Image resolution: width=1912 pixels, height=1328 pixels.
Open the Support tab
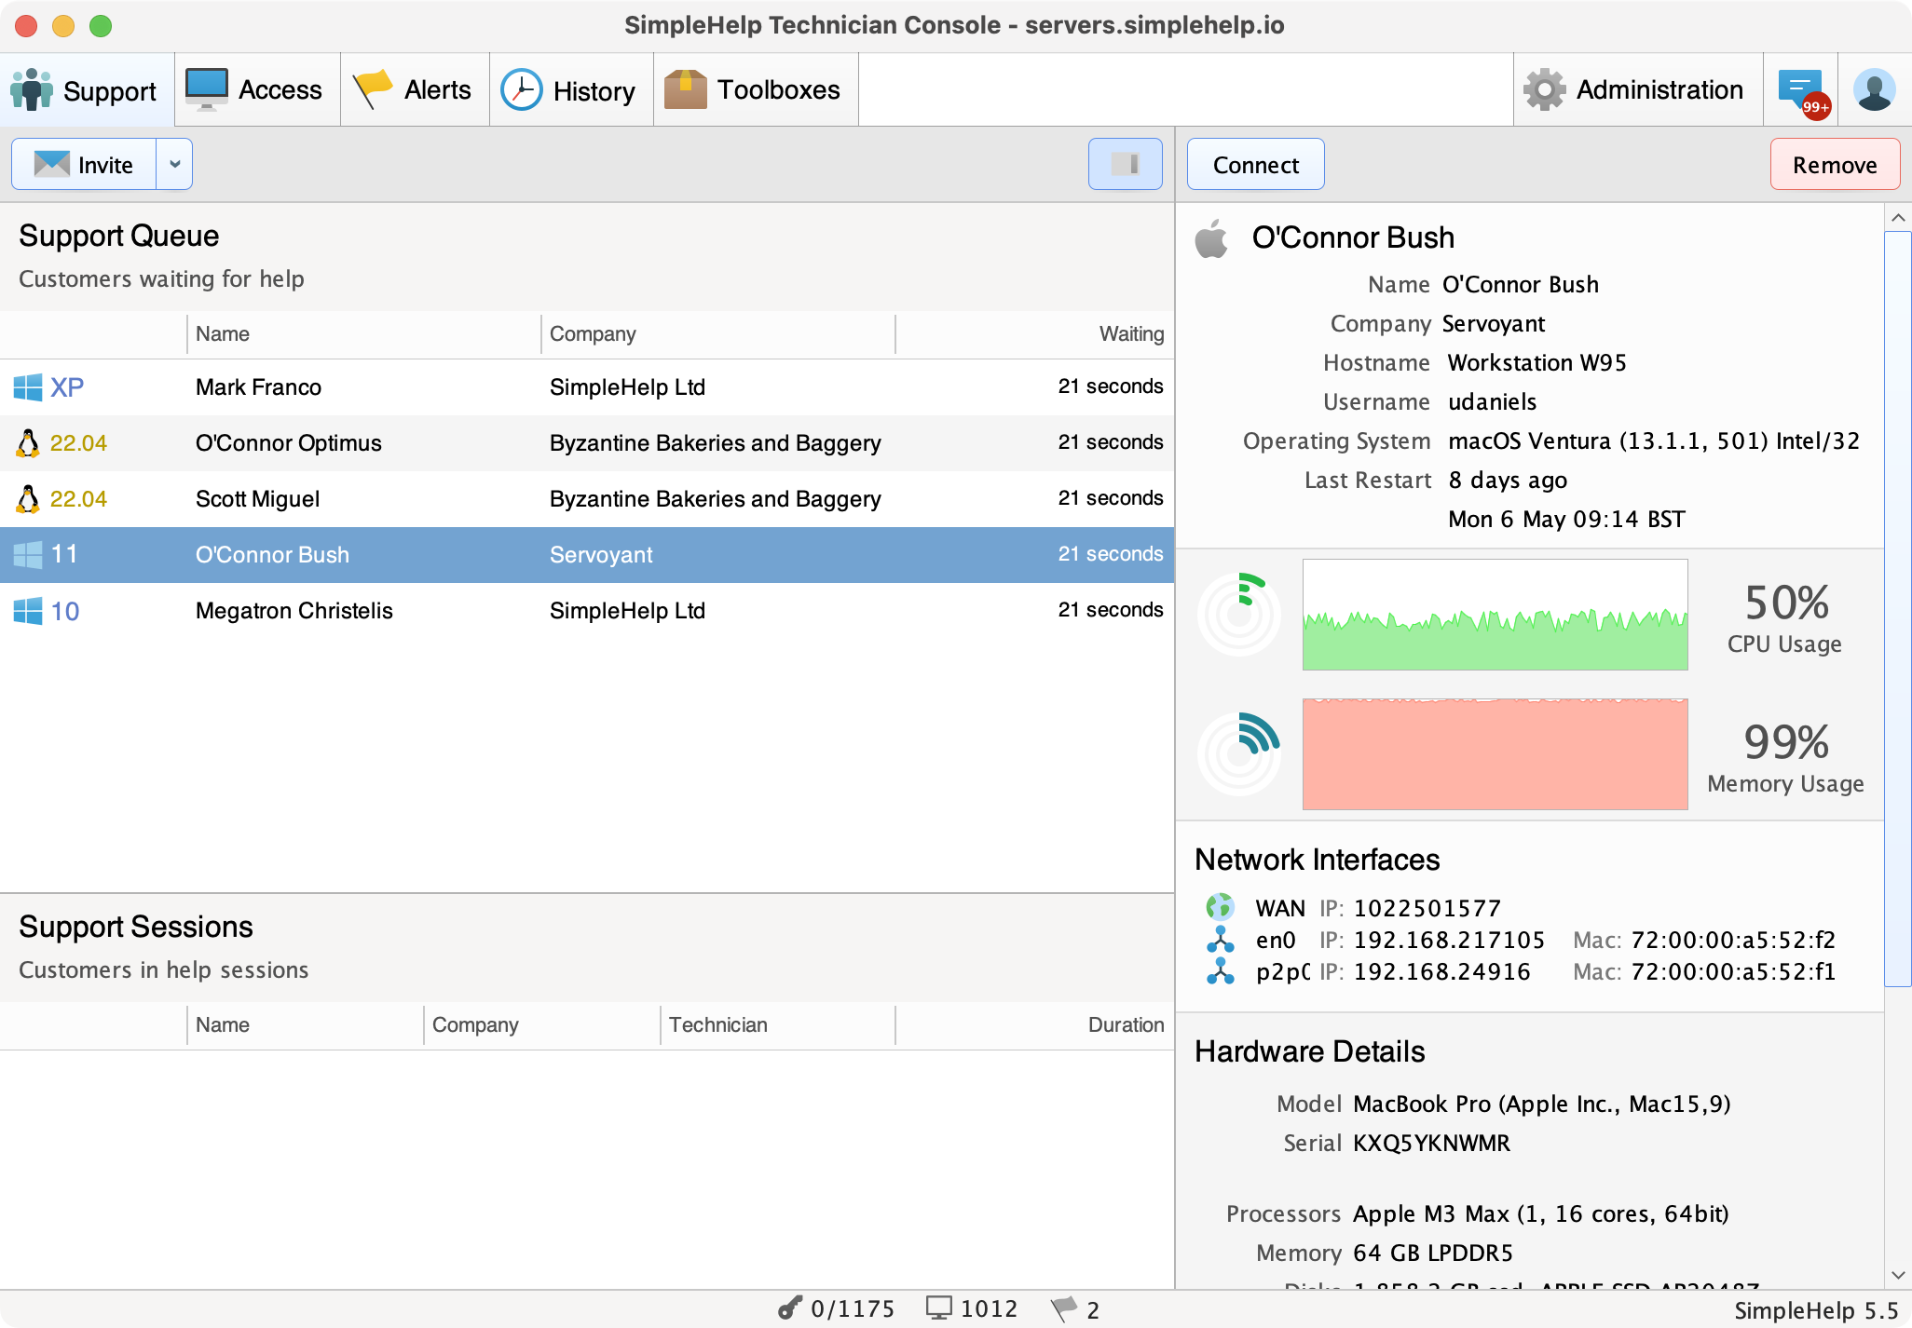pos(87,90)
